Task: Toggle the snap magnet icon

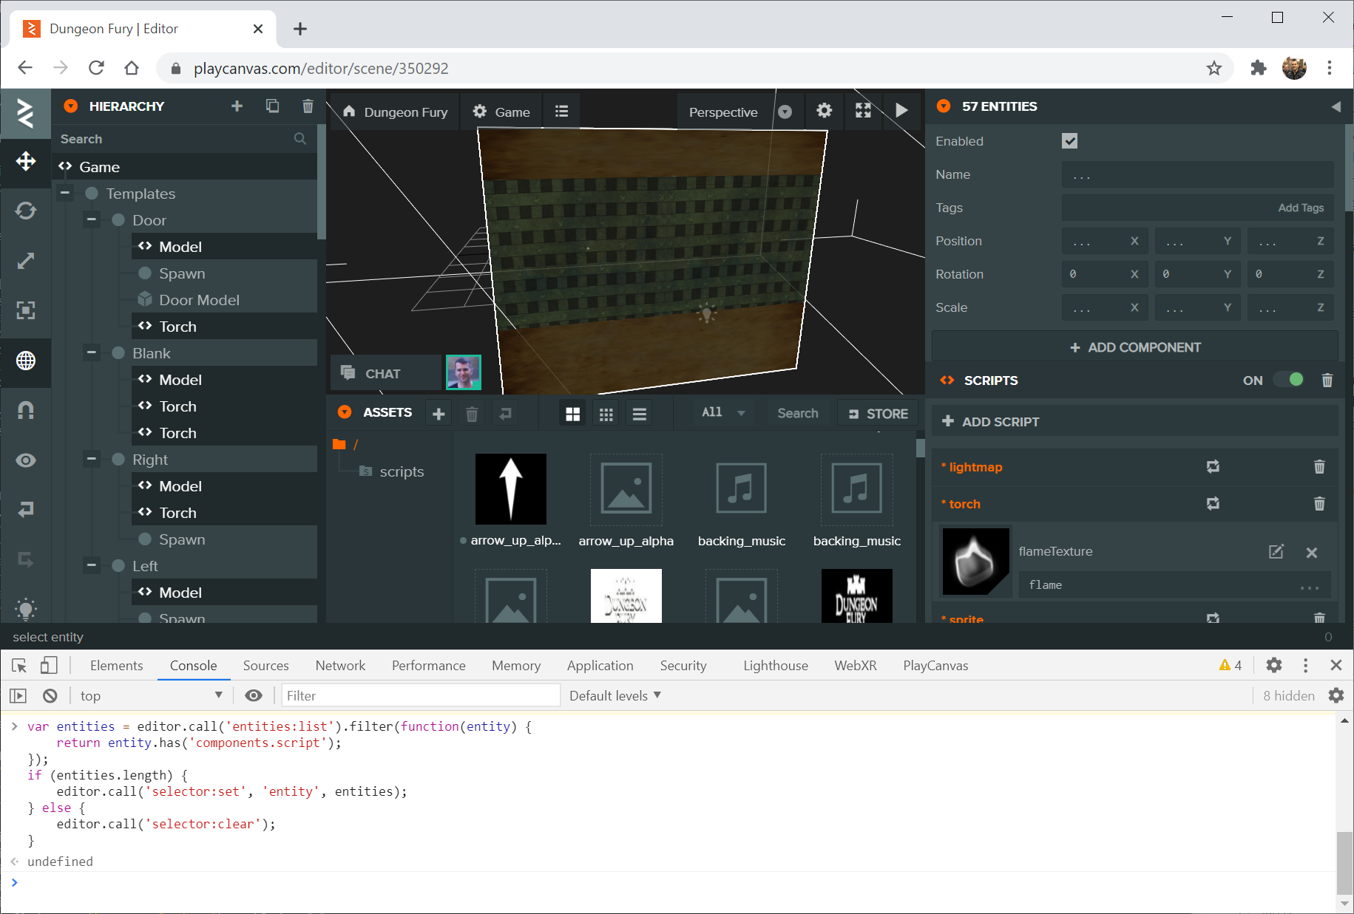Action: (x=26, y=410)
